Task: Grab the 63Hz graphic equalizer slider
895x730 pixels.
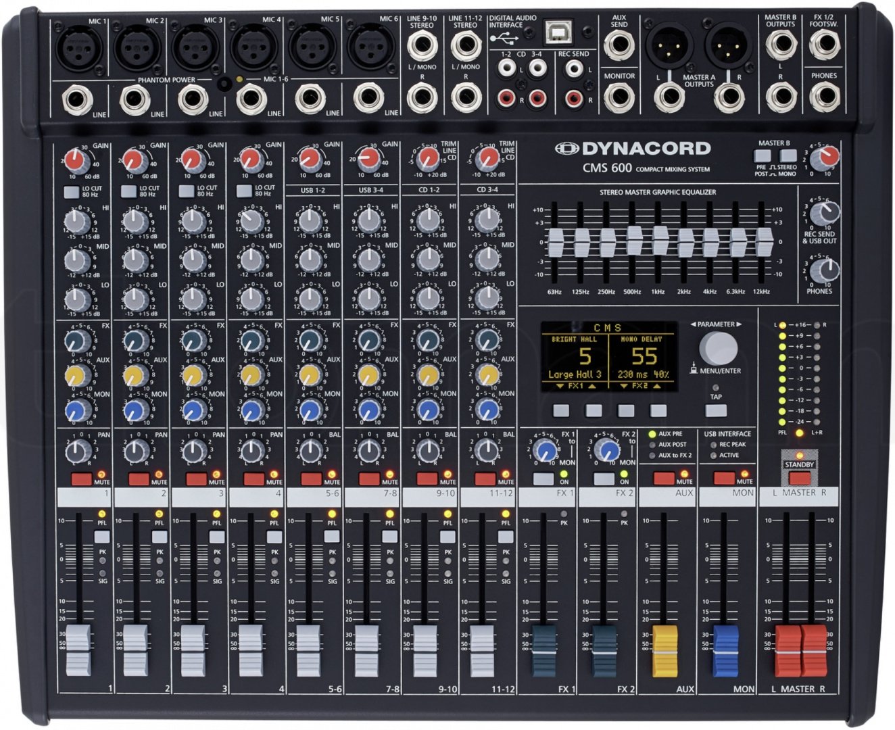Action: coord(555,243)
